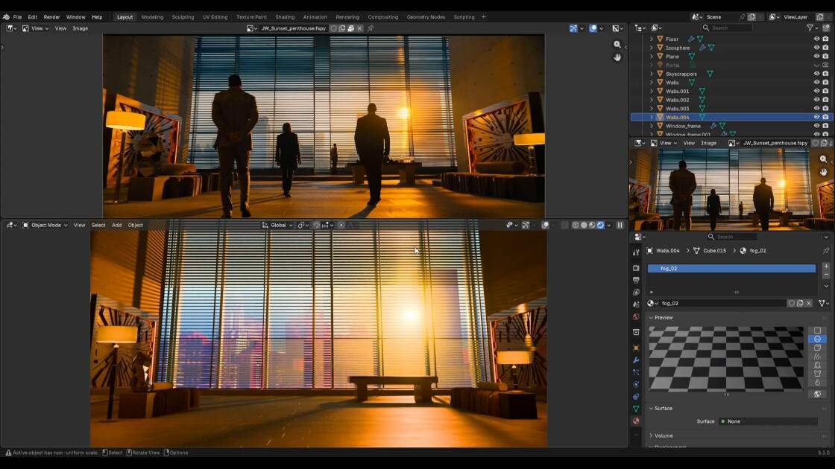Add a new workspace tab

pyautogui.click(x=484, y=17)
